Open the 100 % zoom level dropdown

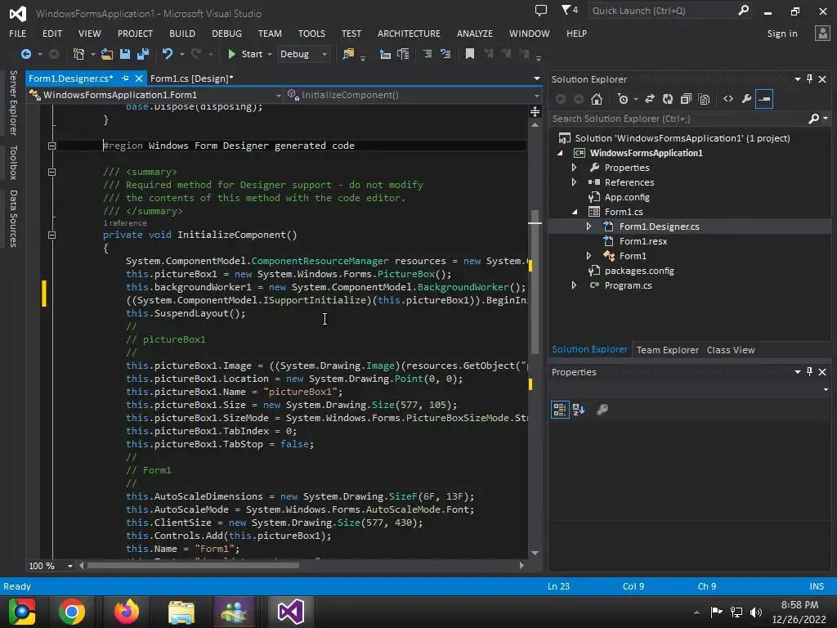coord(70,566)
